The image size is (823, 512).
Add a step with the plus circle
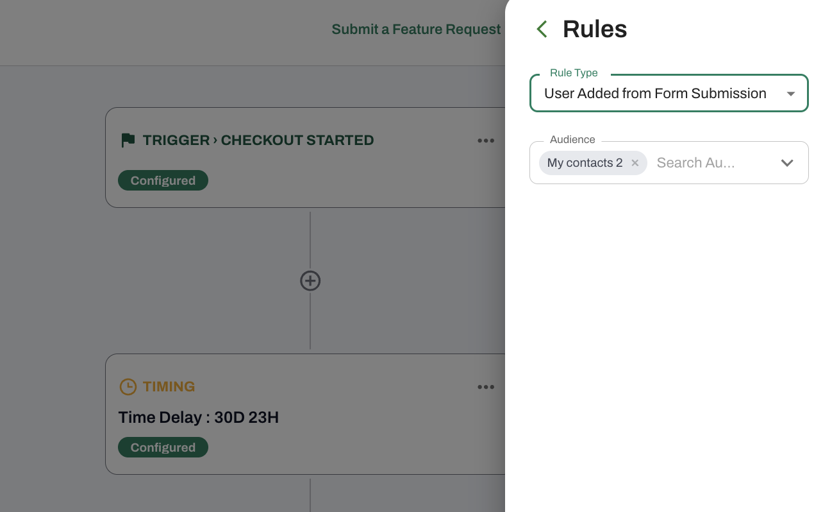click(310, 280)
